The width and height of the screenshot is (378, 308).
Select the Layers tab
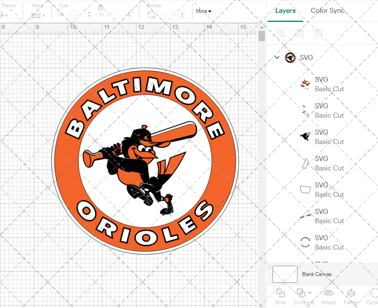[285, 11]
